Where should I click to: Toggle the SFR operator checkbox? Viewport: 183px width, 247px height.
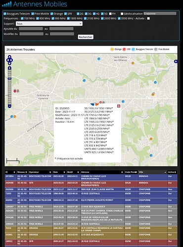pos(66,13)
